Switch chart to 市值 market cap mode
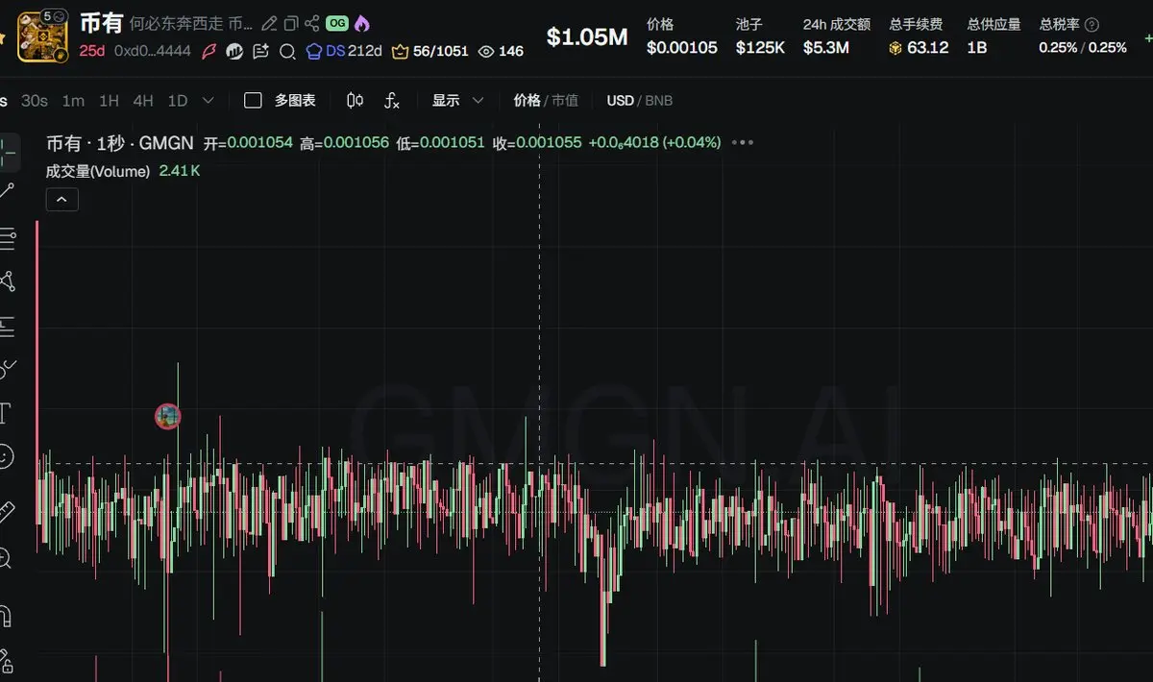The width and height of the screenshot is (1153, 682). [x=565, y=100]
